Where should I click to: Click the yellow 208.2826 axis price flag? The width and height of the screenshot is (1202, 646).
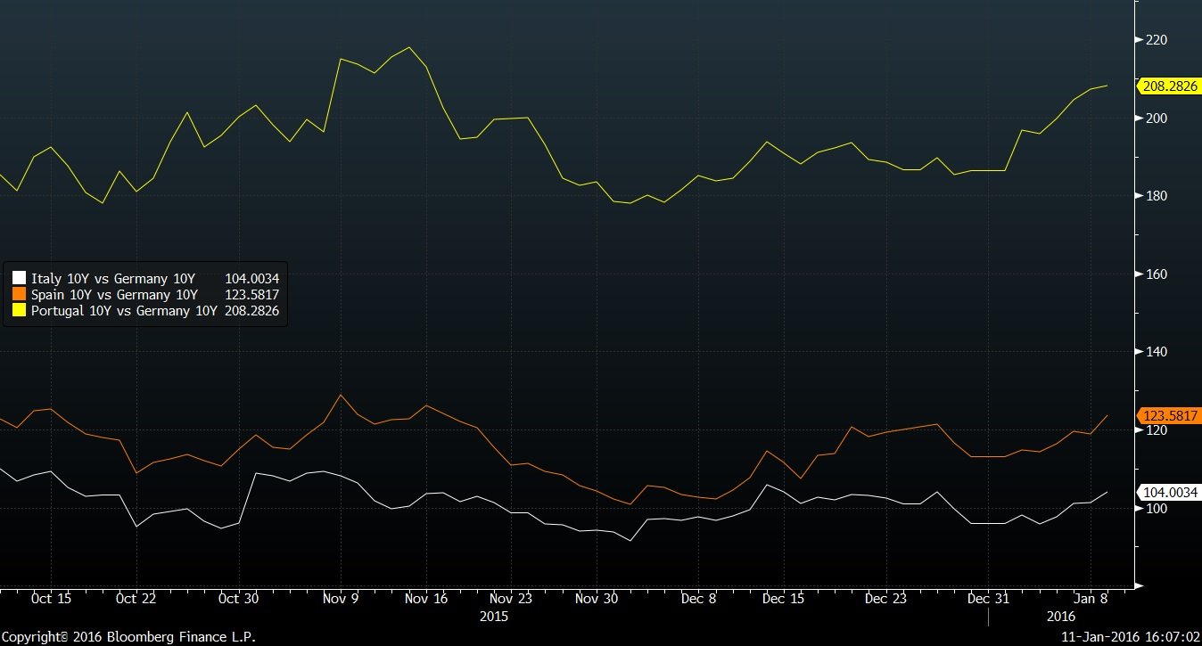pyautogui.click(x=1167, y=86)
